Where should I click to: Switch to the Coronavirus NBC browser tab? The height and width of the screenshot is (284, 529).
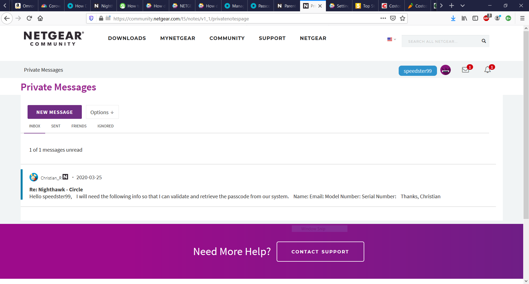pos(51,6)
